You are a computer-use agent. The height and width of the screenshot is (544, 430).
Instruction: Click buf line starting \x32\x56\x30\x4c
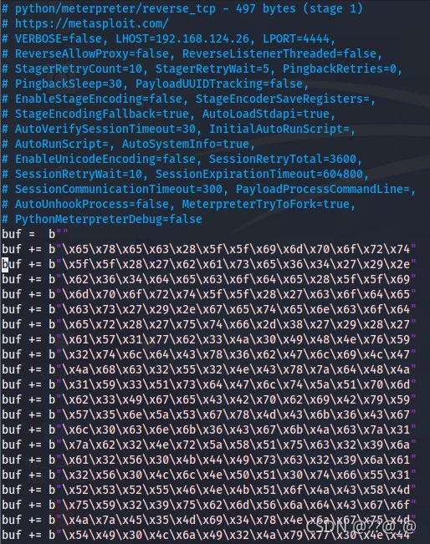[209, 475]
